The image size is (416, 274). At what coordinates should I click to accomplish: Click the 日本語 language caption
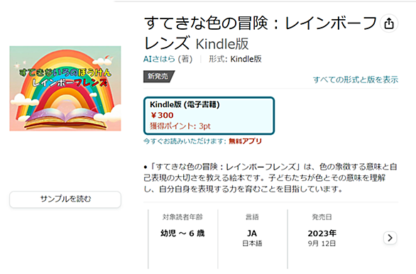252,243
